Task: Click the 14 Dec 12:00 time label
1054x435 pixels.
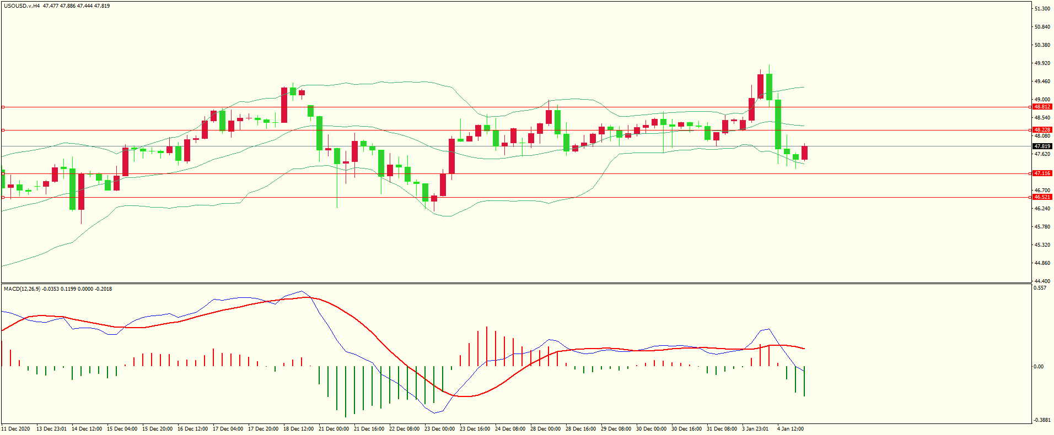Action: (x=87, y=429)
